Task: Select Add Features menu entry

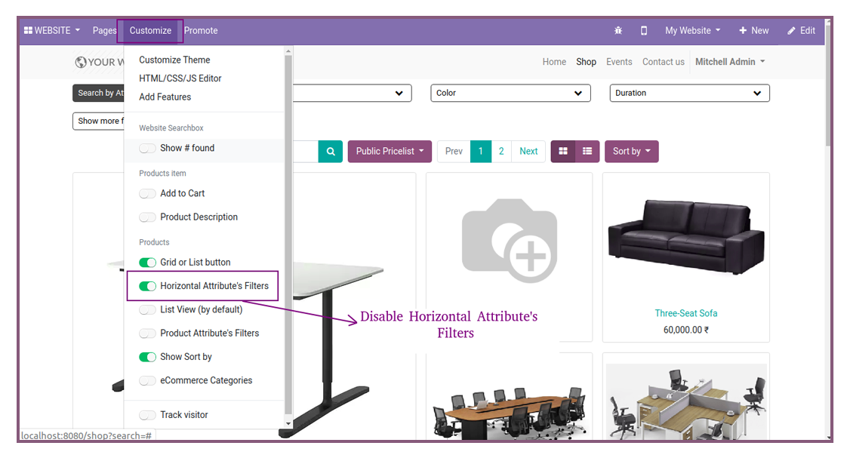Action: (x=165, y=97)
